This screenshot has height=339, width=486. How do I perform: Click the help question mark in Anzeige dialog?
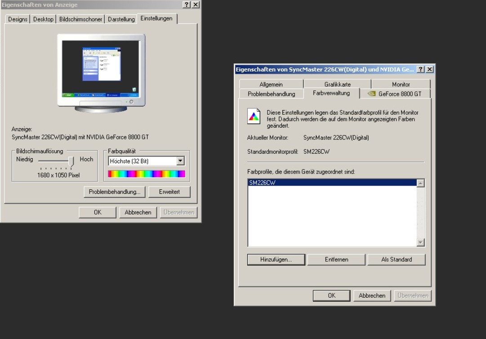point(186,4)
